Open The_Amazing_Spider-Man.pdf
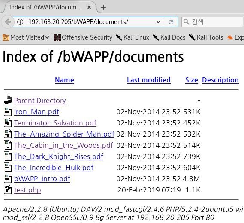The height and width of the screenshot is (223, 244). tap(64, 134)
